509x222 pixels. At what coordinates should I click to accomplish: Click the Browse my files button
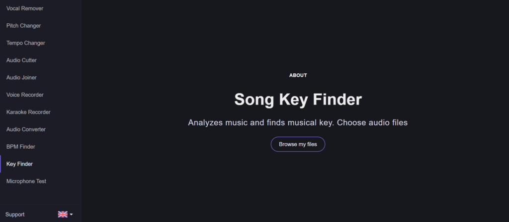point(298,144)
